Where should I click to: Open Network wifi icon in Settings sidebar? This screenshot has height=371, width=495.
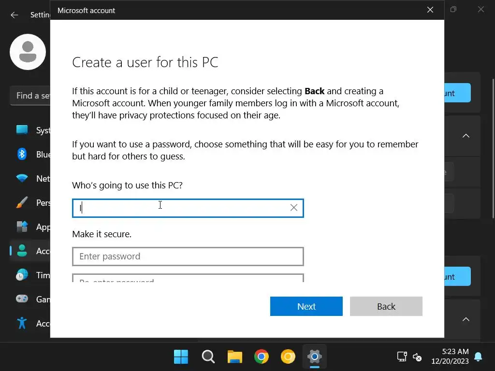point(22,178)
